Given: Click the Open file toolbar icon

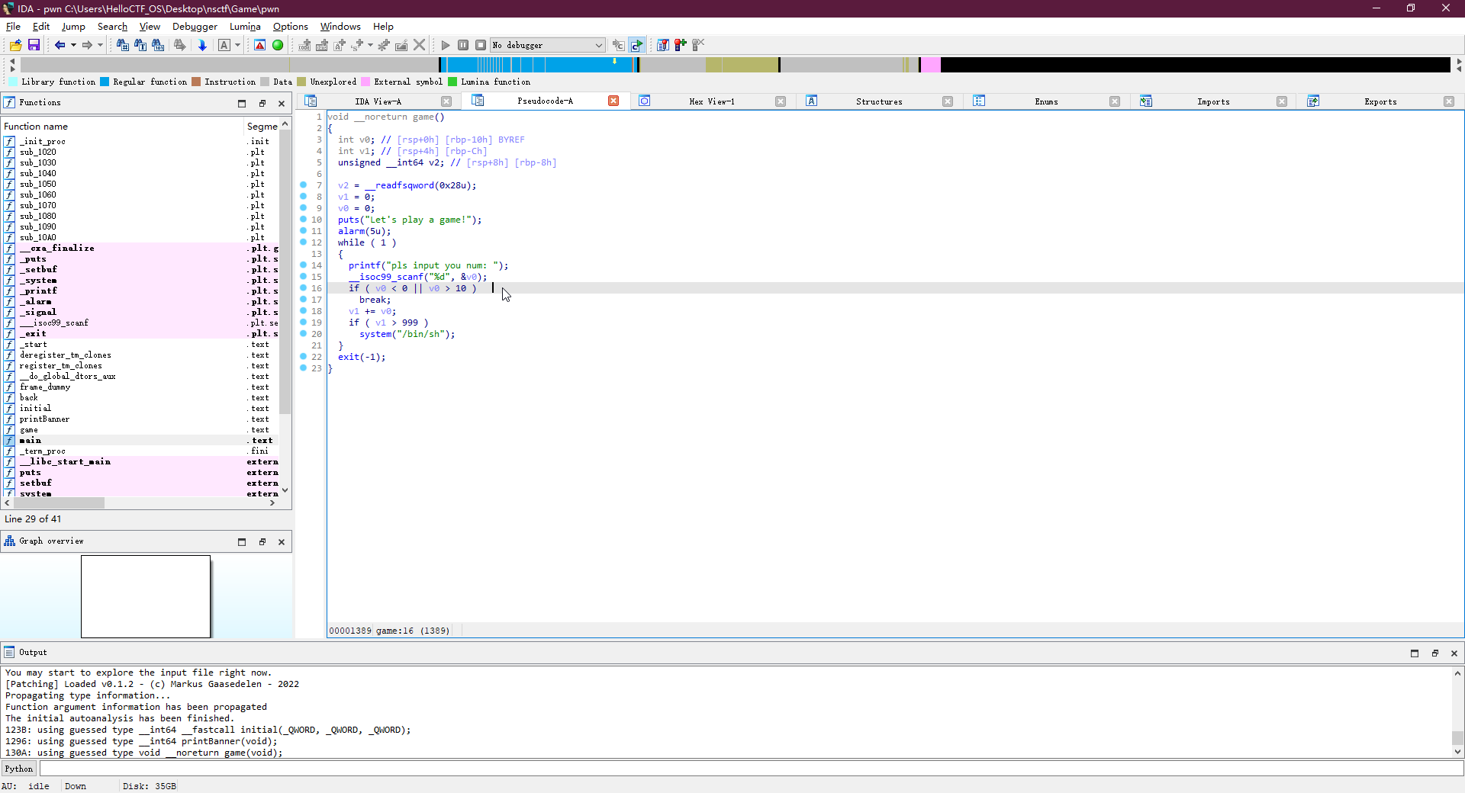Looking at the screenshot, I should tap(15, 46).
